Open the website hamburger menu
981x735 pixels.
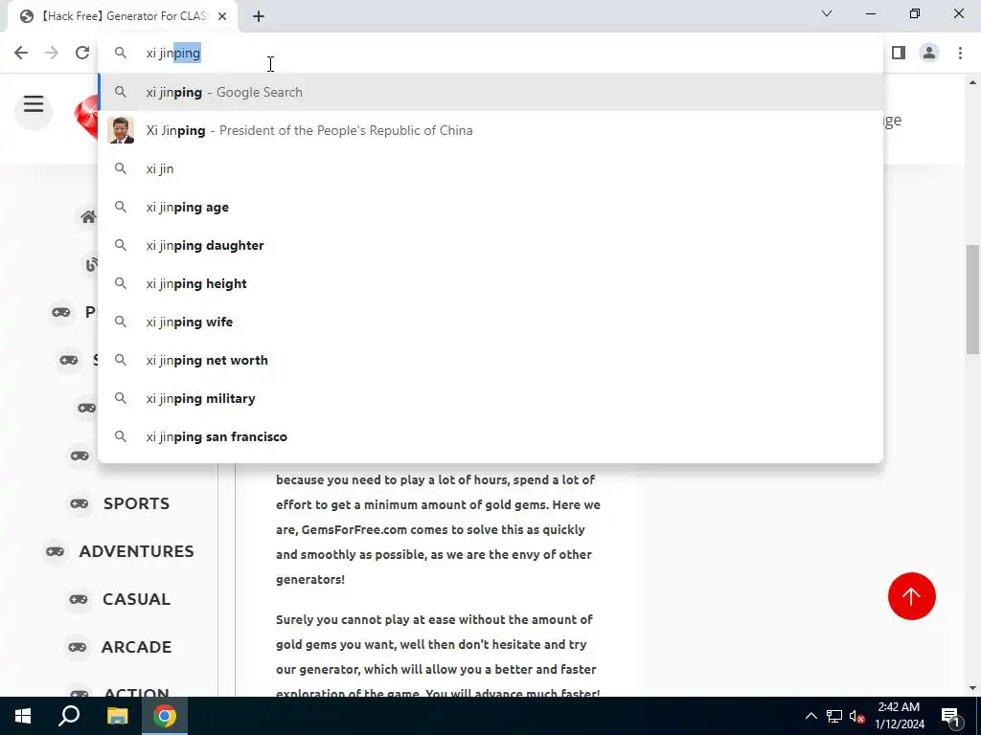click(x=34, y=105)
